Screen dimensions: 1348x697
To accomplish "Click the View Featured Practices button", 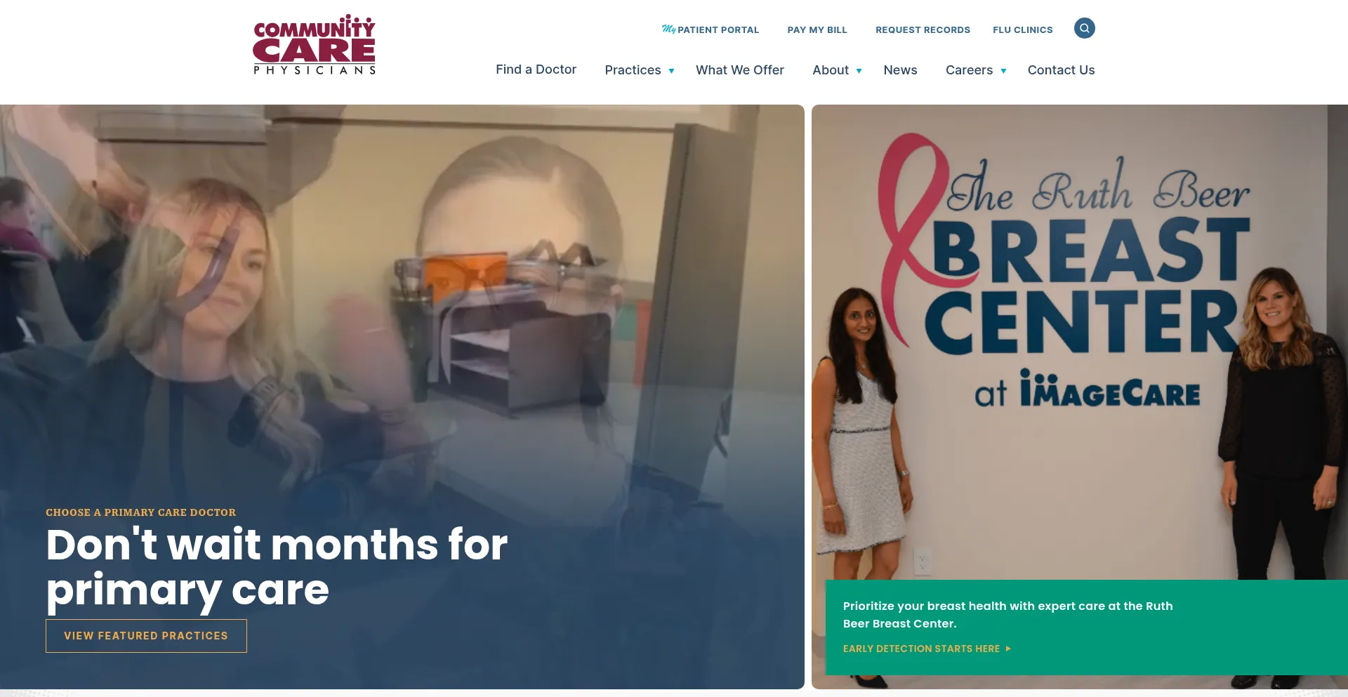I will [x=146, y=636].
